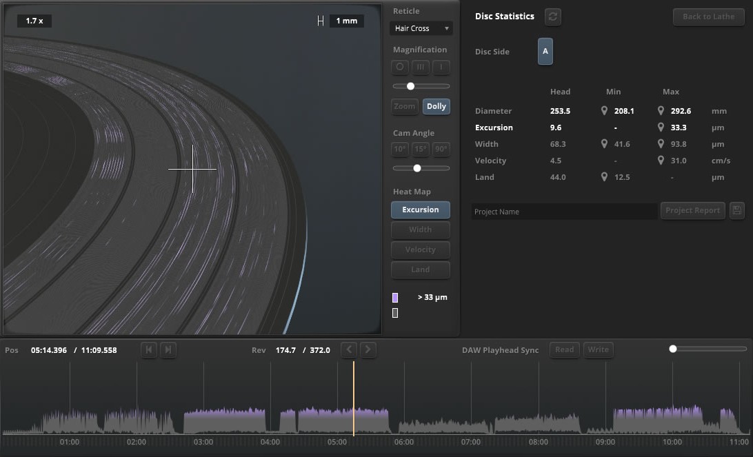This screenshot has height=457, width=753.
Task: Jump to Width Max location pin
Action: (661, 144)
